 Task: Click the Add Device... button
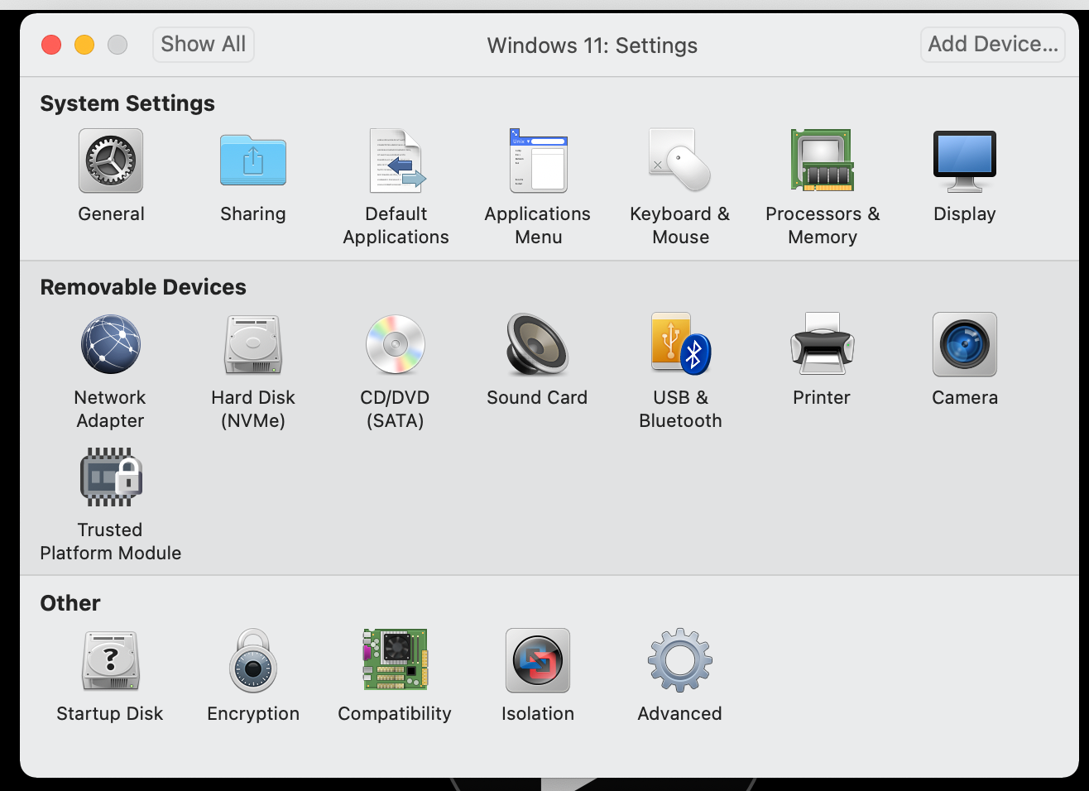pyautogui.click(x=992, y=45)
